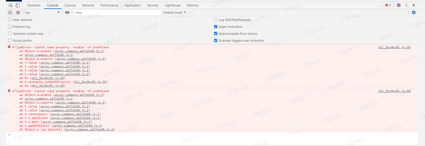This screenshot has height=146, width=425.
Task: Activate the inspect element picker icon
Action: (x=10, y=5)
